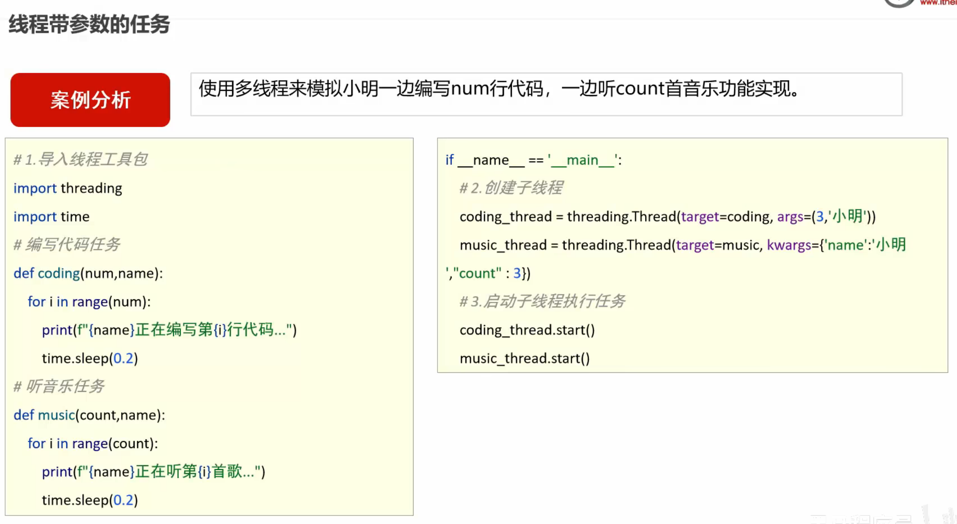Click the 'import time' code line
Screen dimensions: 957x524
[x=51, y=217]
